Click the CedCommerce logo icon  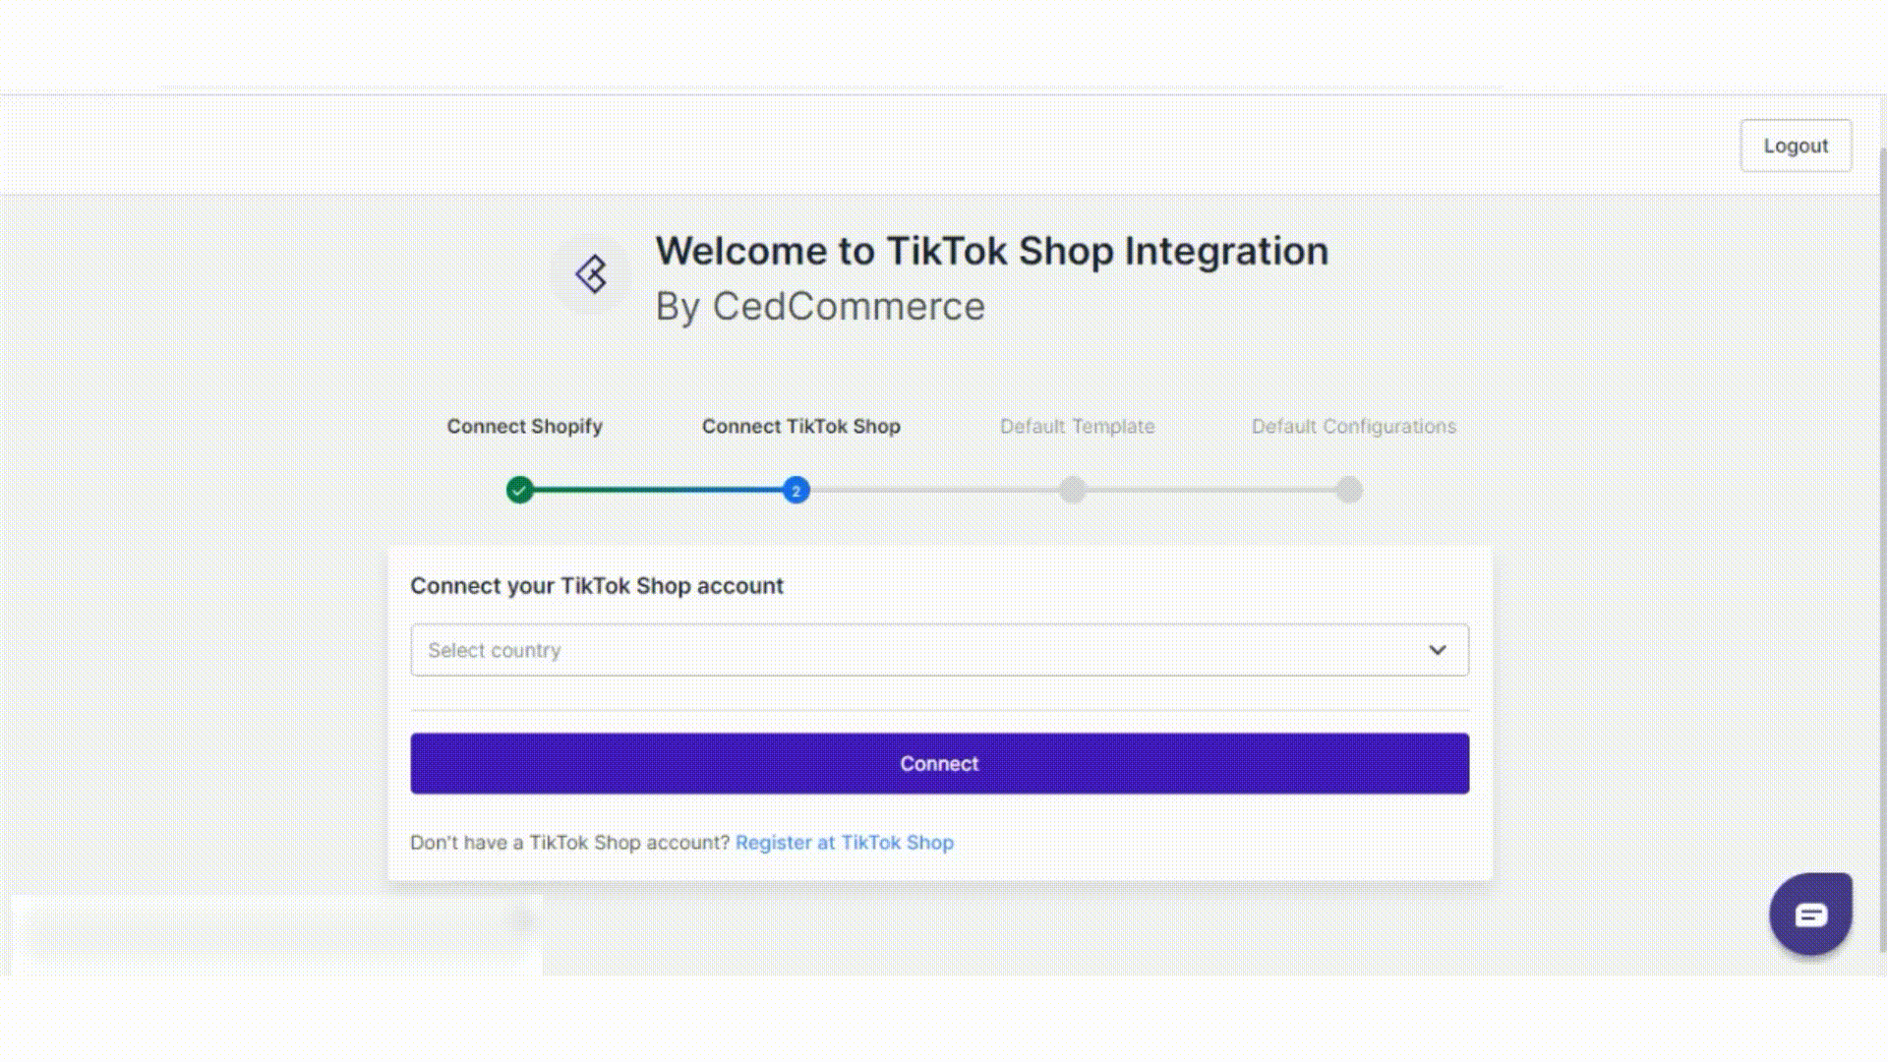pos(591,274)
